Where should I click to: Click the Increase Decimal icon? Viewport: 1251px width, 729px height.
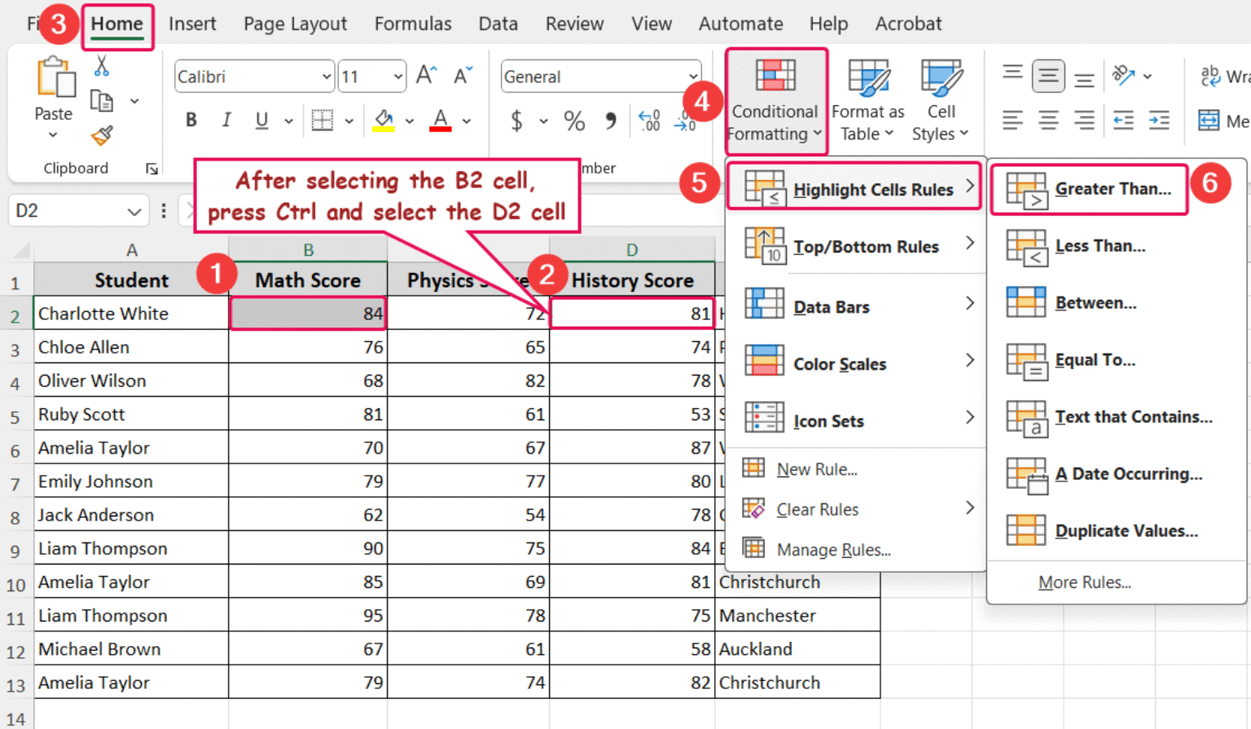[649, 121]
